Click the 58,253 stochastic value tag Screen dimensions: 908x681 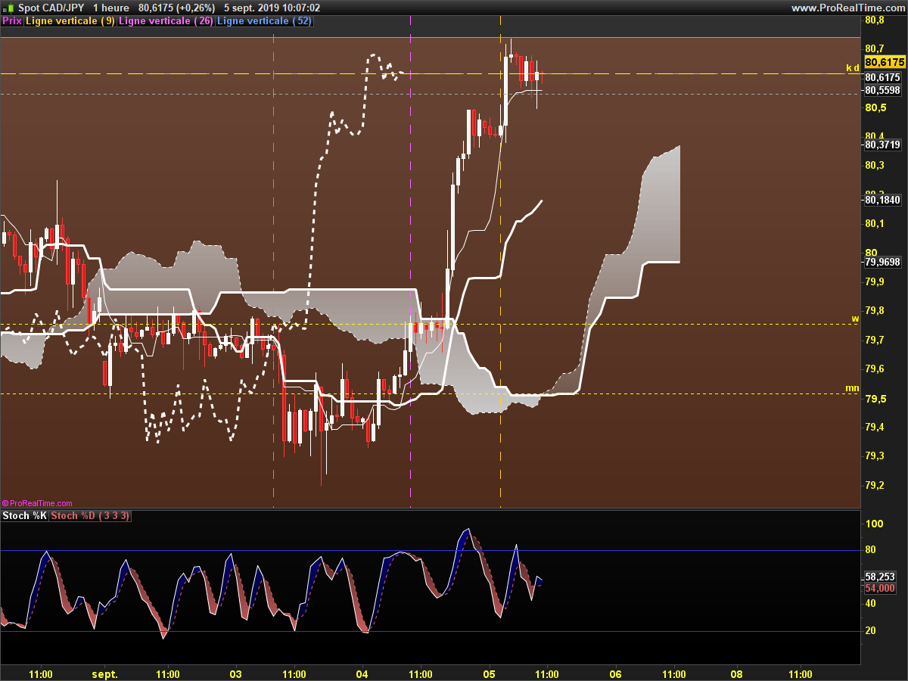880,576
